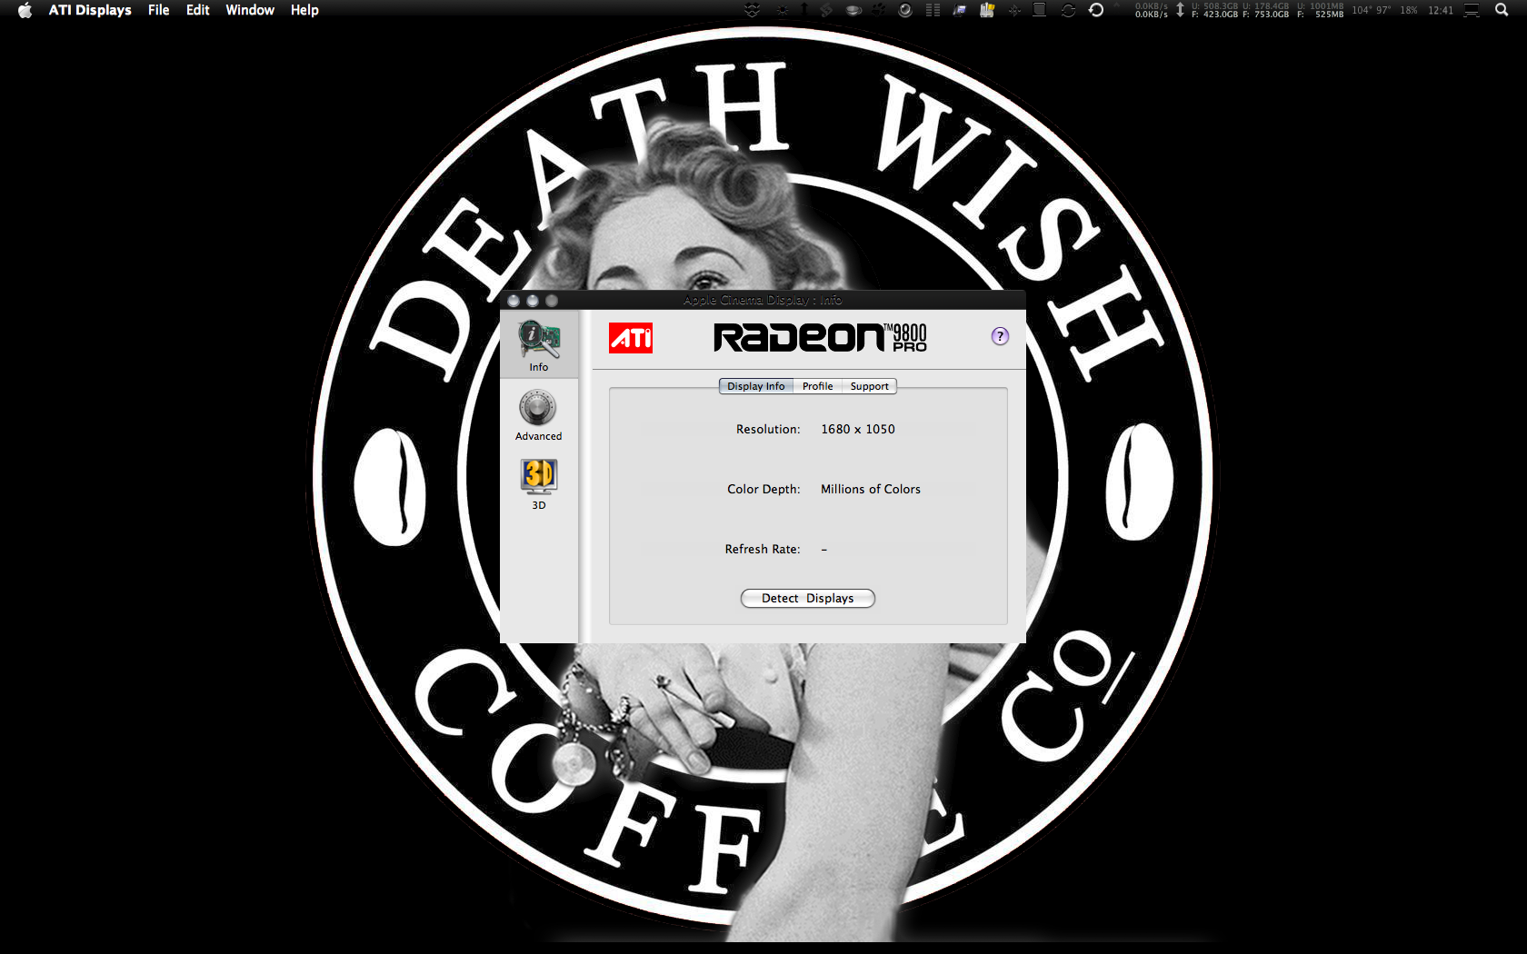1527x954 pixels.
Task: Switch to the Support tab
Action: pyautogui.click(x=868, y=386)
